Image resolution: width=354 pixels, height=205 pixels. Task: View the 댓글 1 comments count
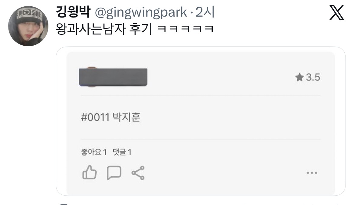(x=122, y=152)
